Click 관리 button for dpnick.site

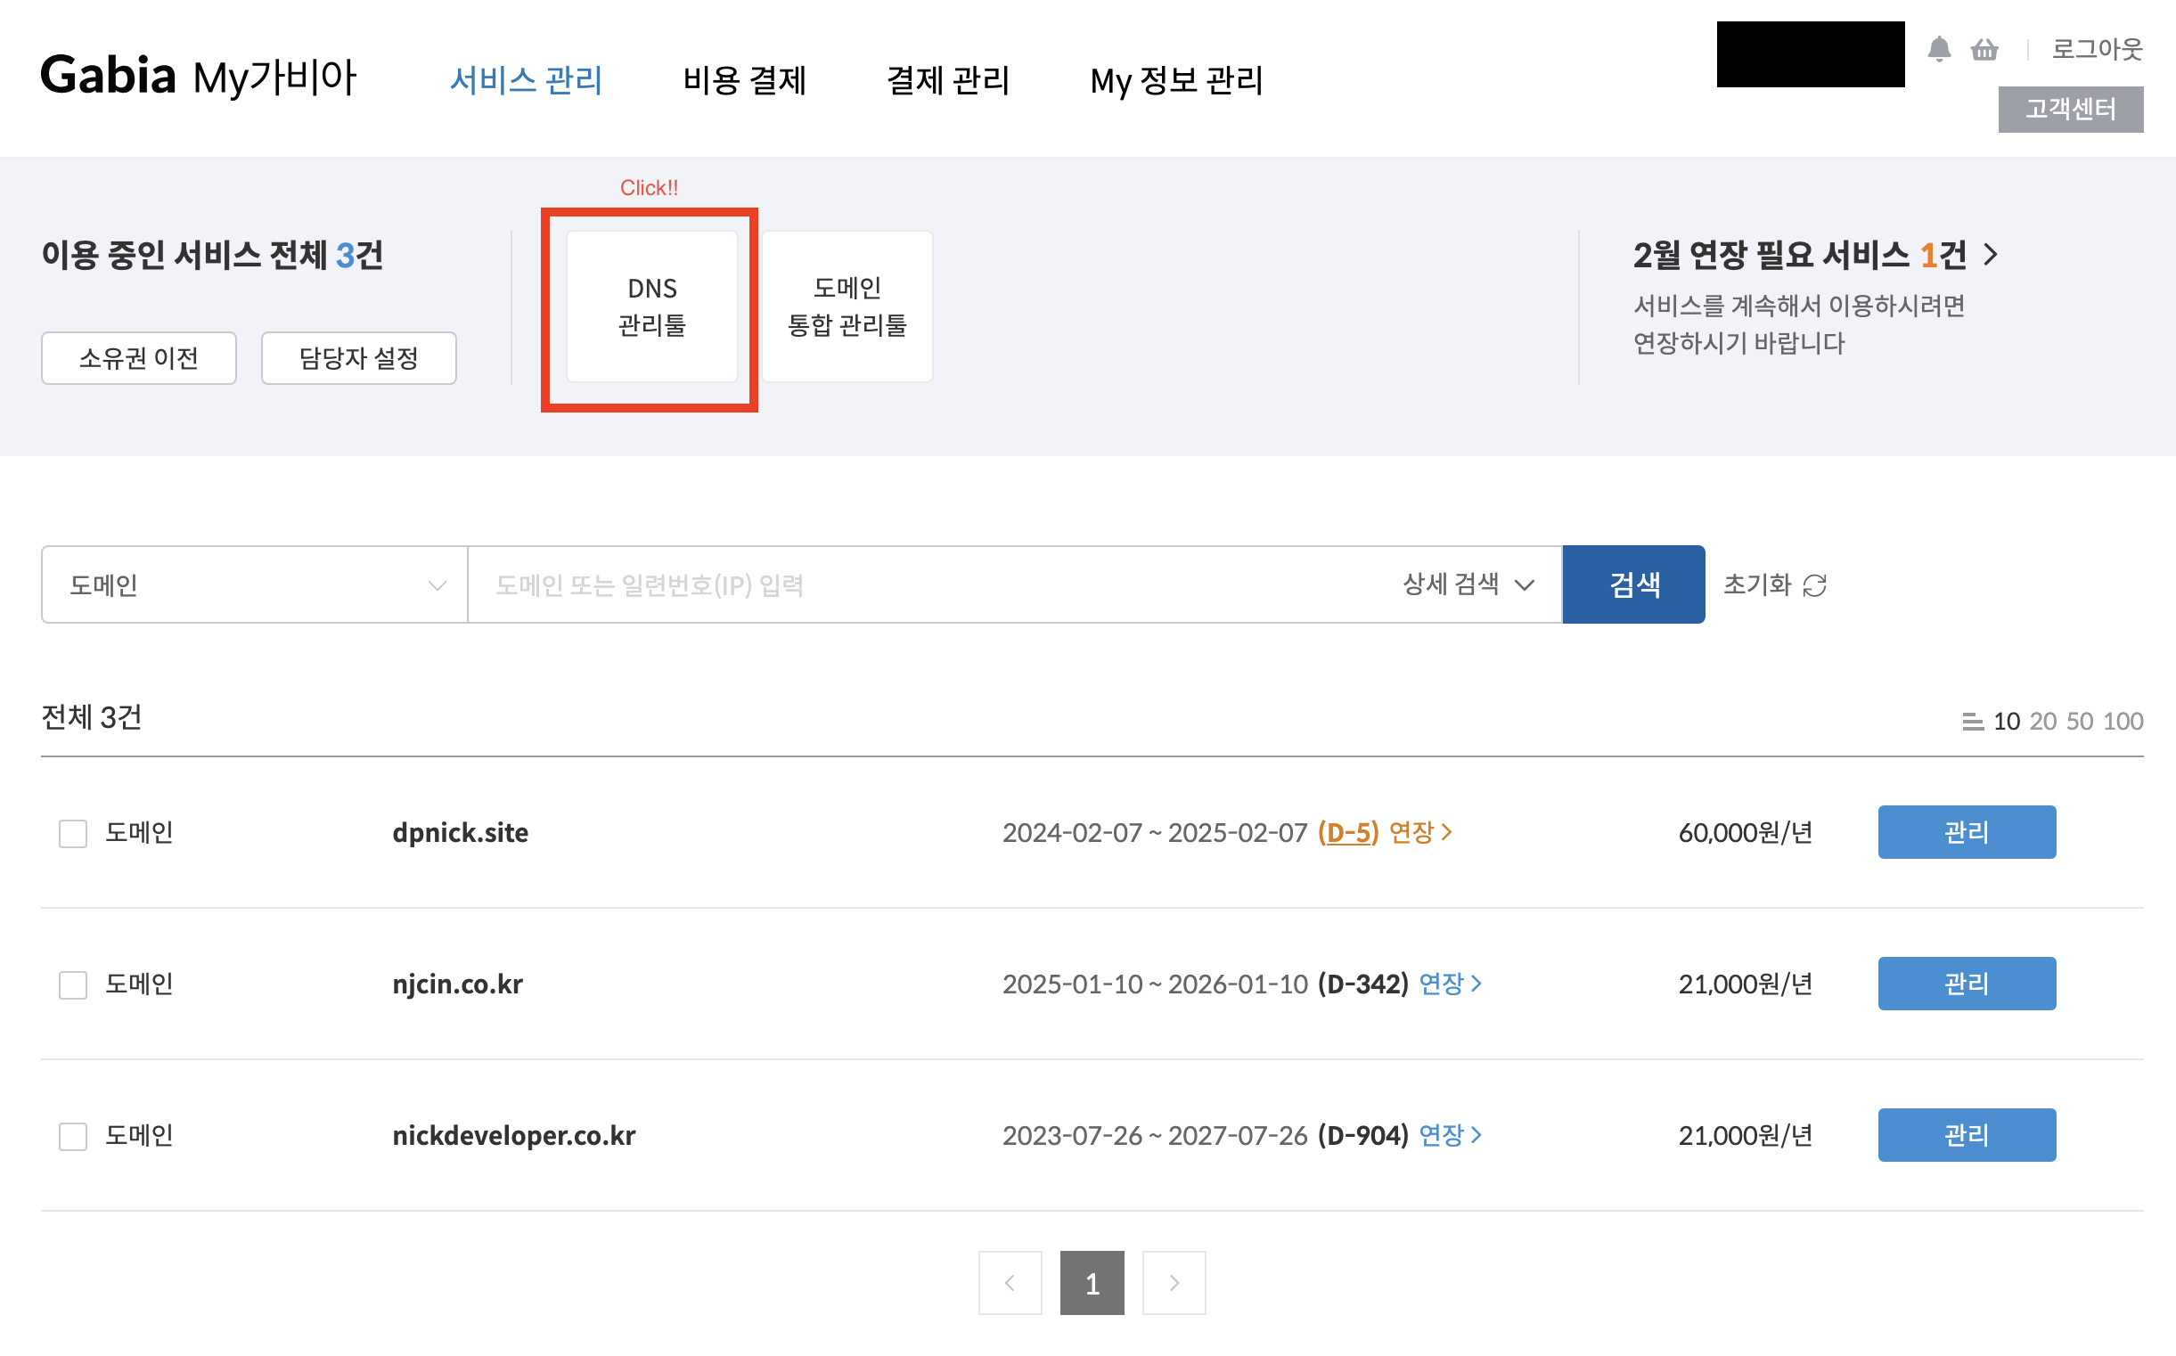[1966, 832]
